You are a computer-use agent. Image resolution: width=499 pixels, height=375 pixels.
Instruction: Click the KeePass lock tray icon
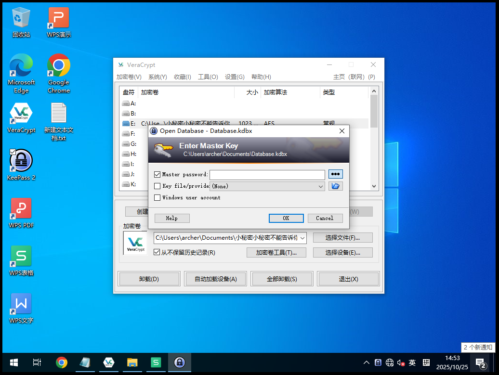[x=378, y=362]
